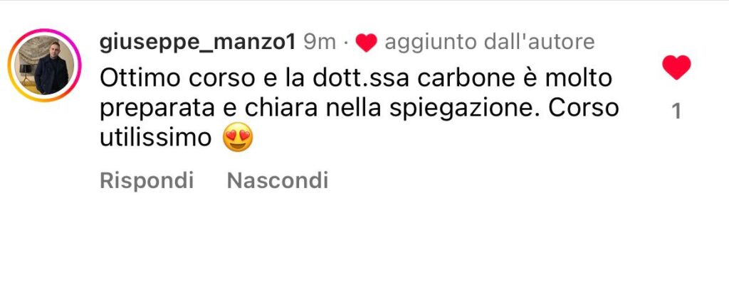
Task: View the story via the avatar's gradient ring
Action: point(45,65)
